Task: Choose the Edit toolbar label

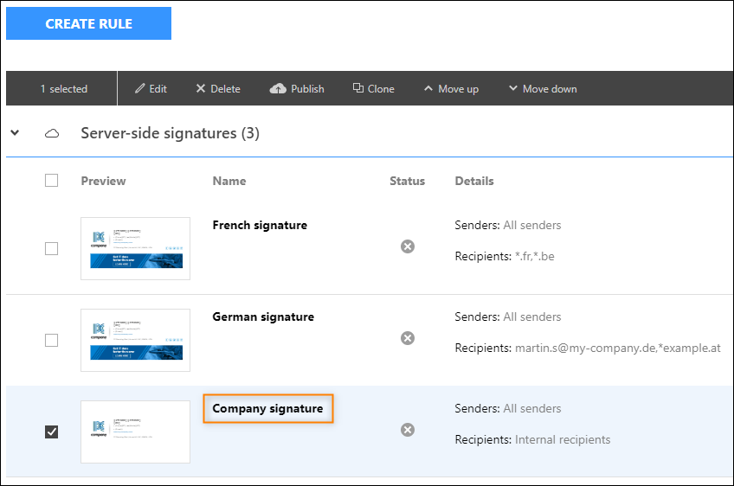Action: coord(158,89)
